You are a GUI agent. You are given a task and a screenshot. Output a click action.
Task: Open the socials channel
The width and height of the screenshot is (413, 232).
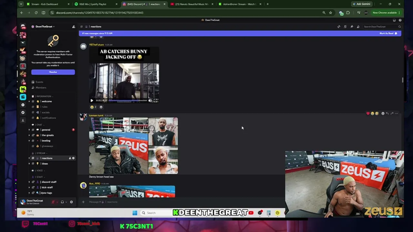tap(45, 112)
